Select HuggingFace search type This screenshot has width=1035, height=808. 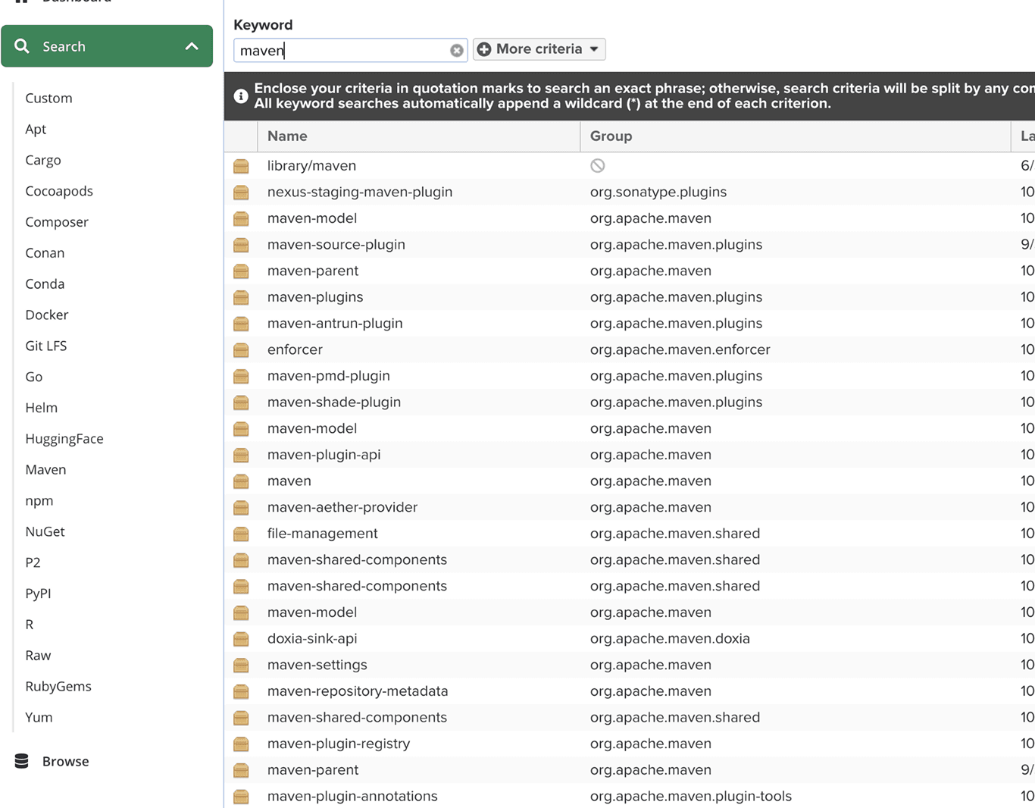[64, 439]
